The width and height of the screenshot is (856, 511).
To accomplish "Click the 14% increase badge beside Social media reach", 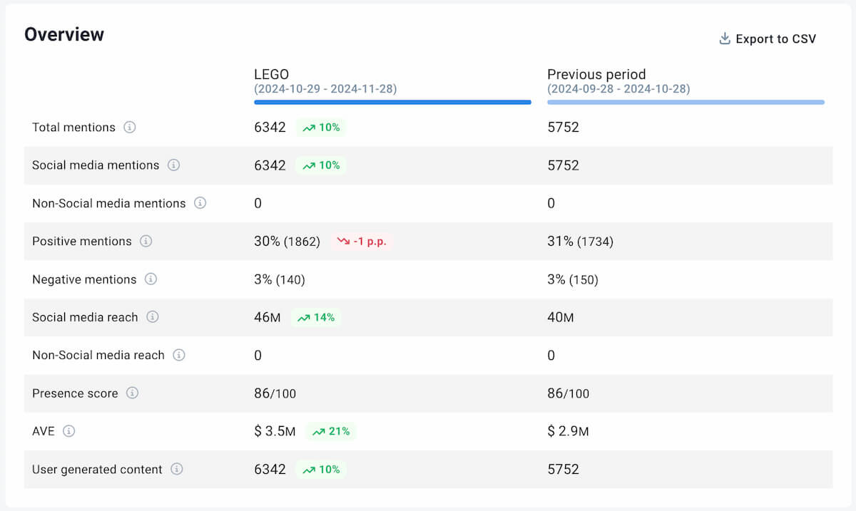I will [x=316, y=317].
